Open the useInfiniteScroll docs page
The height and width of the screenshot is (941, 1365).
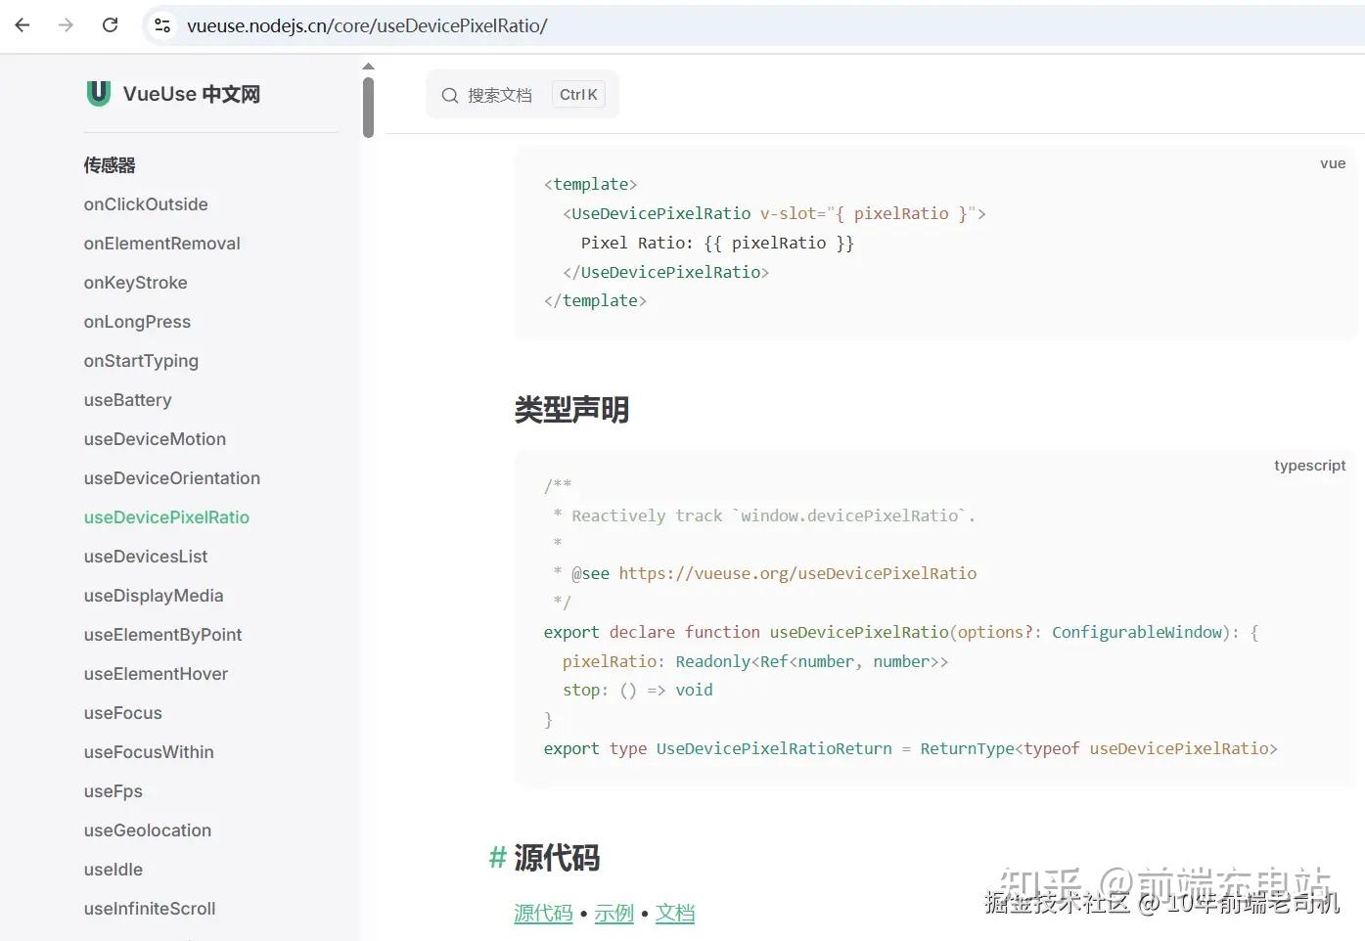point(150,909)
